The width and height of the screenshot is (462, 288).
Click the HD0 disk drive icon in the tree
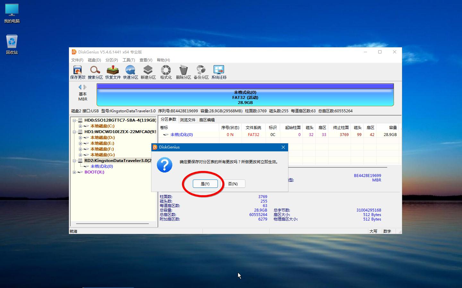80,120
